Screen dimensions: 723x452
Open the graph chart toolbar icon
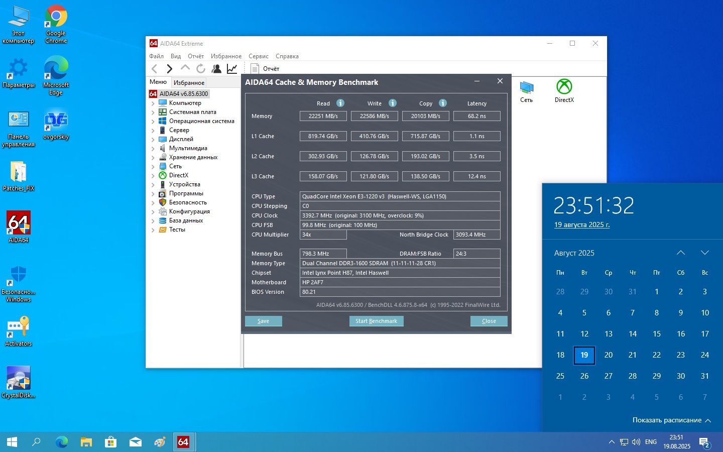[232, 69]
